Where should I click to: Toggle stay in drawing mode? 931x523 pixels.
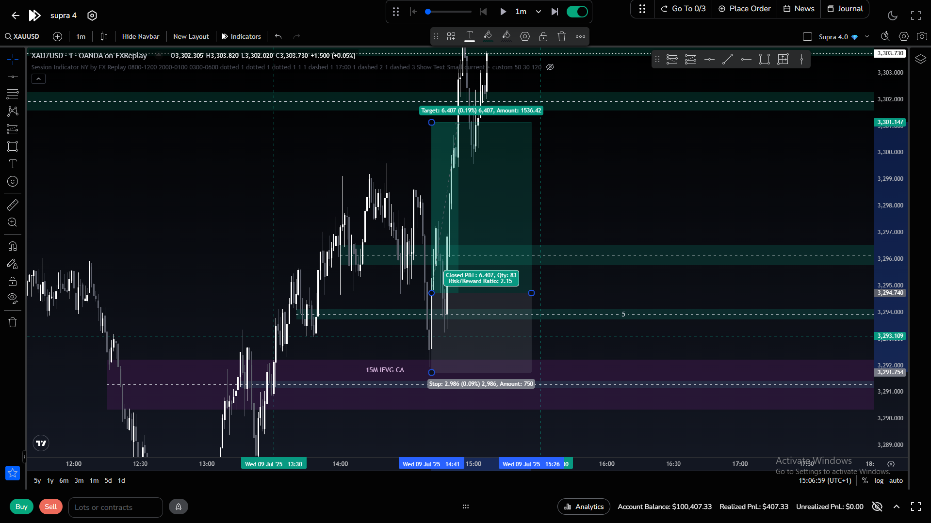pyautogui.click(x=13, y=264)
